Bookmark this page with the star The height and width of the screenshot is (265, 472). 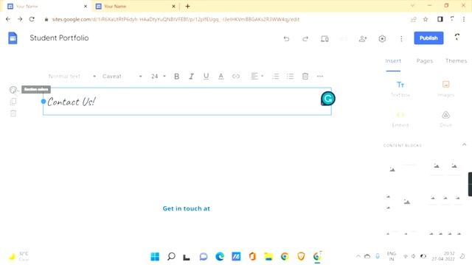(426, 19)
